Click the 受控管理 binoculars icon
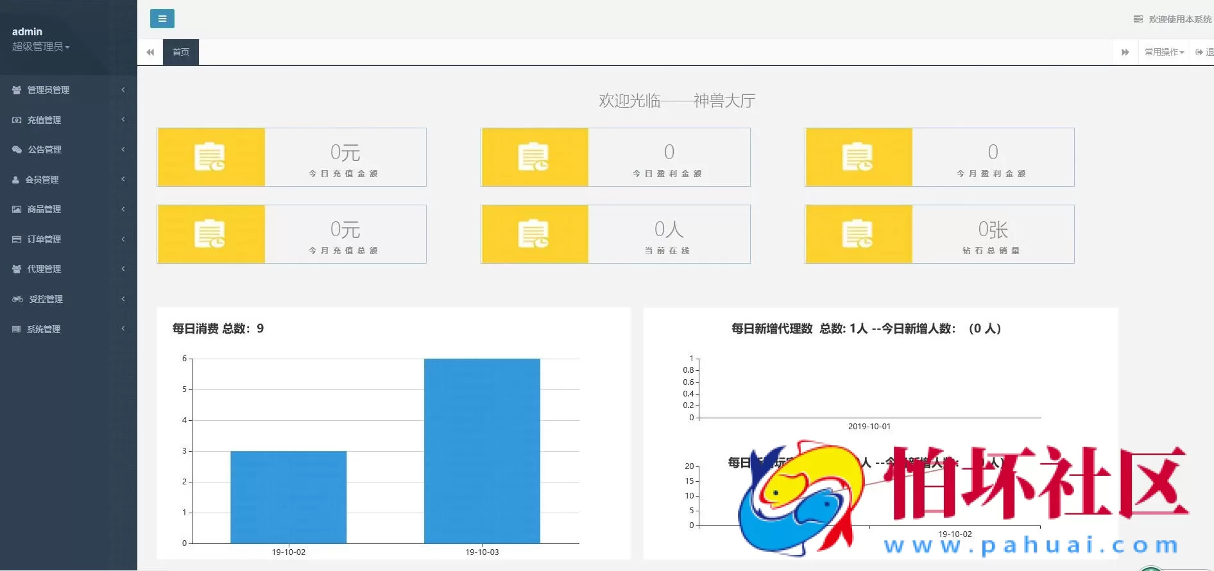Screen dimensions: 1214x571 point(17,299)
